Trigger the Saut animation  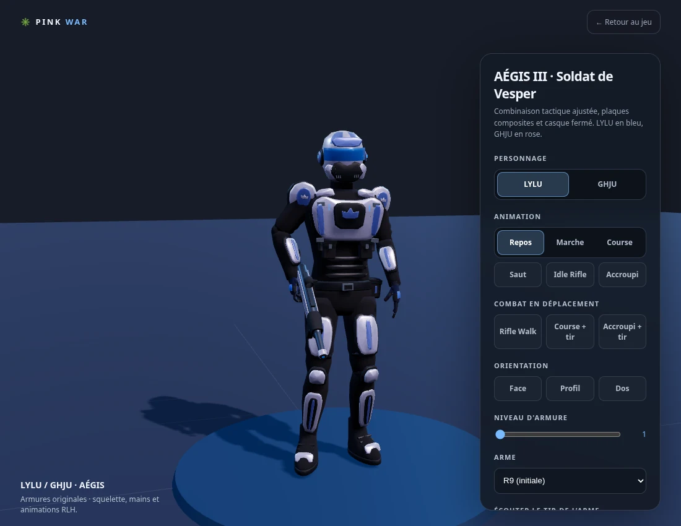[518, 275]
